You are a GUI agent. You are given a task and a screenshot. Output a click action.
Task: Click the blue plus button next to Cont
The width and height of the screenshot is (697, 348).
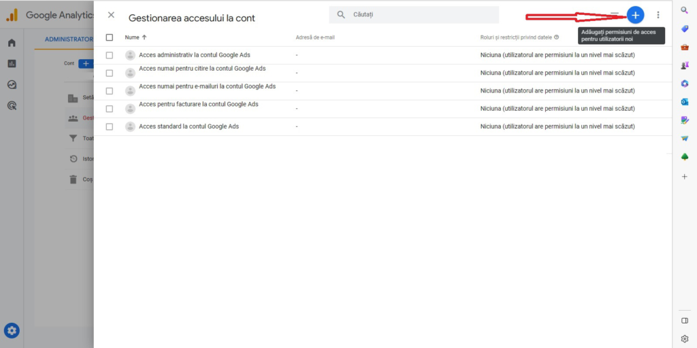coord(86,63)
